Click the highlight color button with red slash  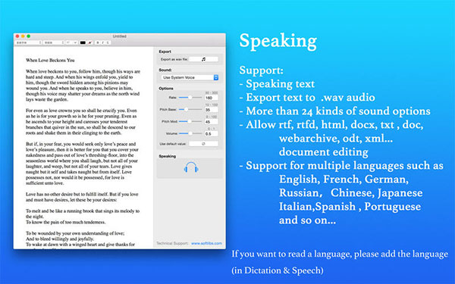90,42
